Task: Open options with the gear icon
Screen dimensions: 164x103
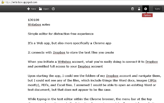Action: pyautogui.click(x=146, y=9)
